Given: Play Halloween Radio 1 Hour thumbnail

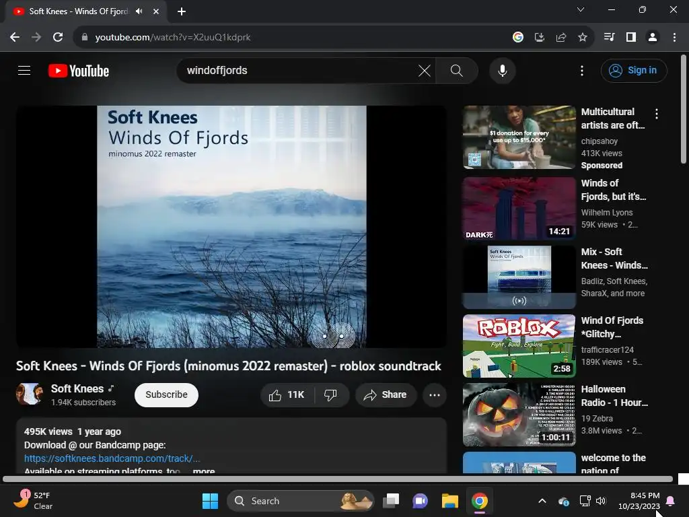Looking at the screenshot, I should point(519,415).
